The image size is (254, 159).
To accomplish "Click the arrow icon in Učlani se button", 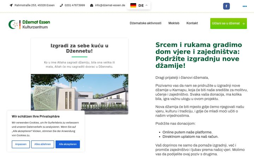I will coord(243,24).
